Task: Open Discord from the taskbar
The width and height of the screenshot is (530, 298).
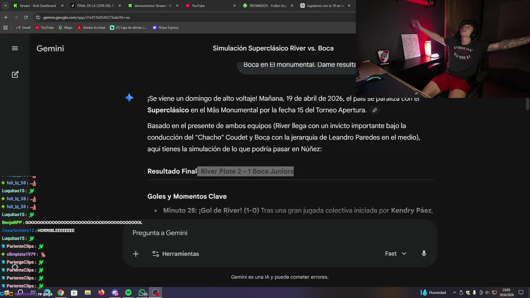Action: point(115,293)
